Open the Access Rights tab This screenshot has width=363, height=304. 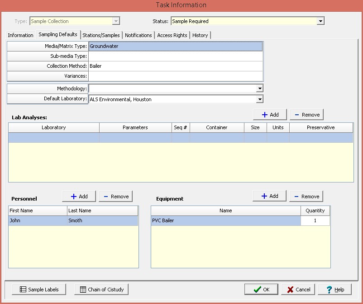pos(172,35)
